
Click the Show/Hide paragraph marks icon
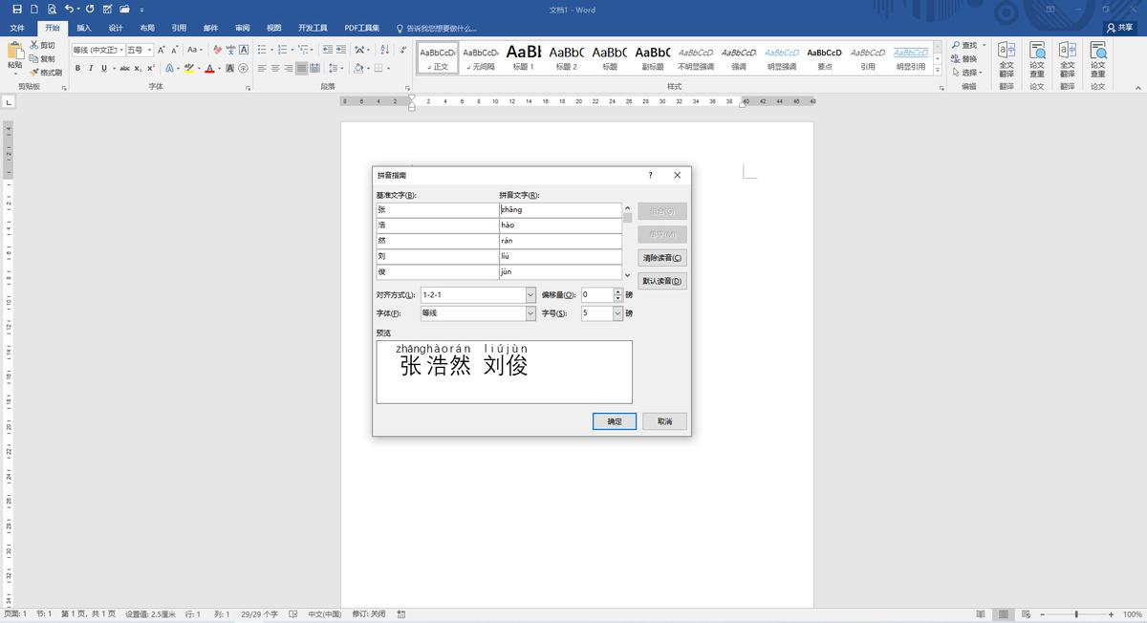pyautogui.click(x=402, y=50)
